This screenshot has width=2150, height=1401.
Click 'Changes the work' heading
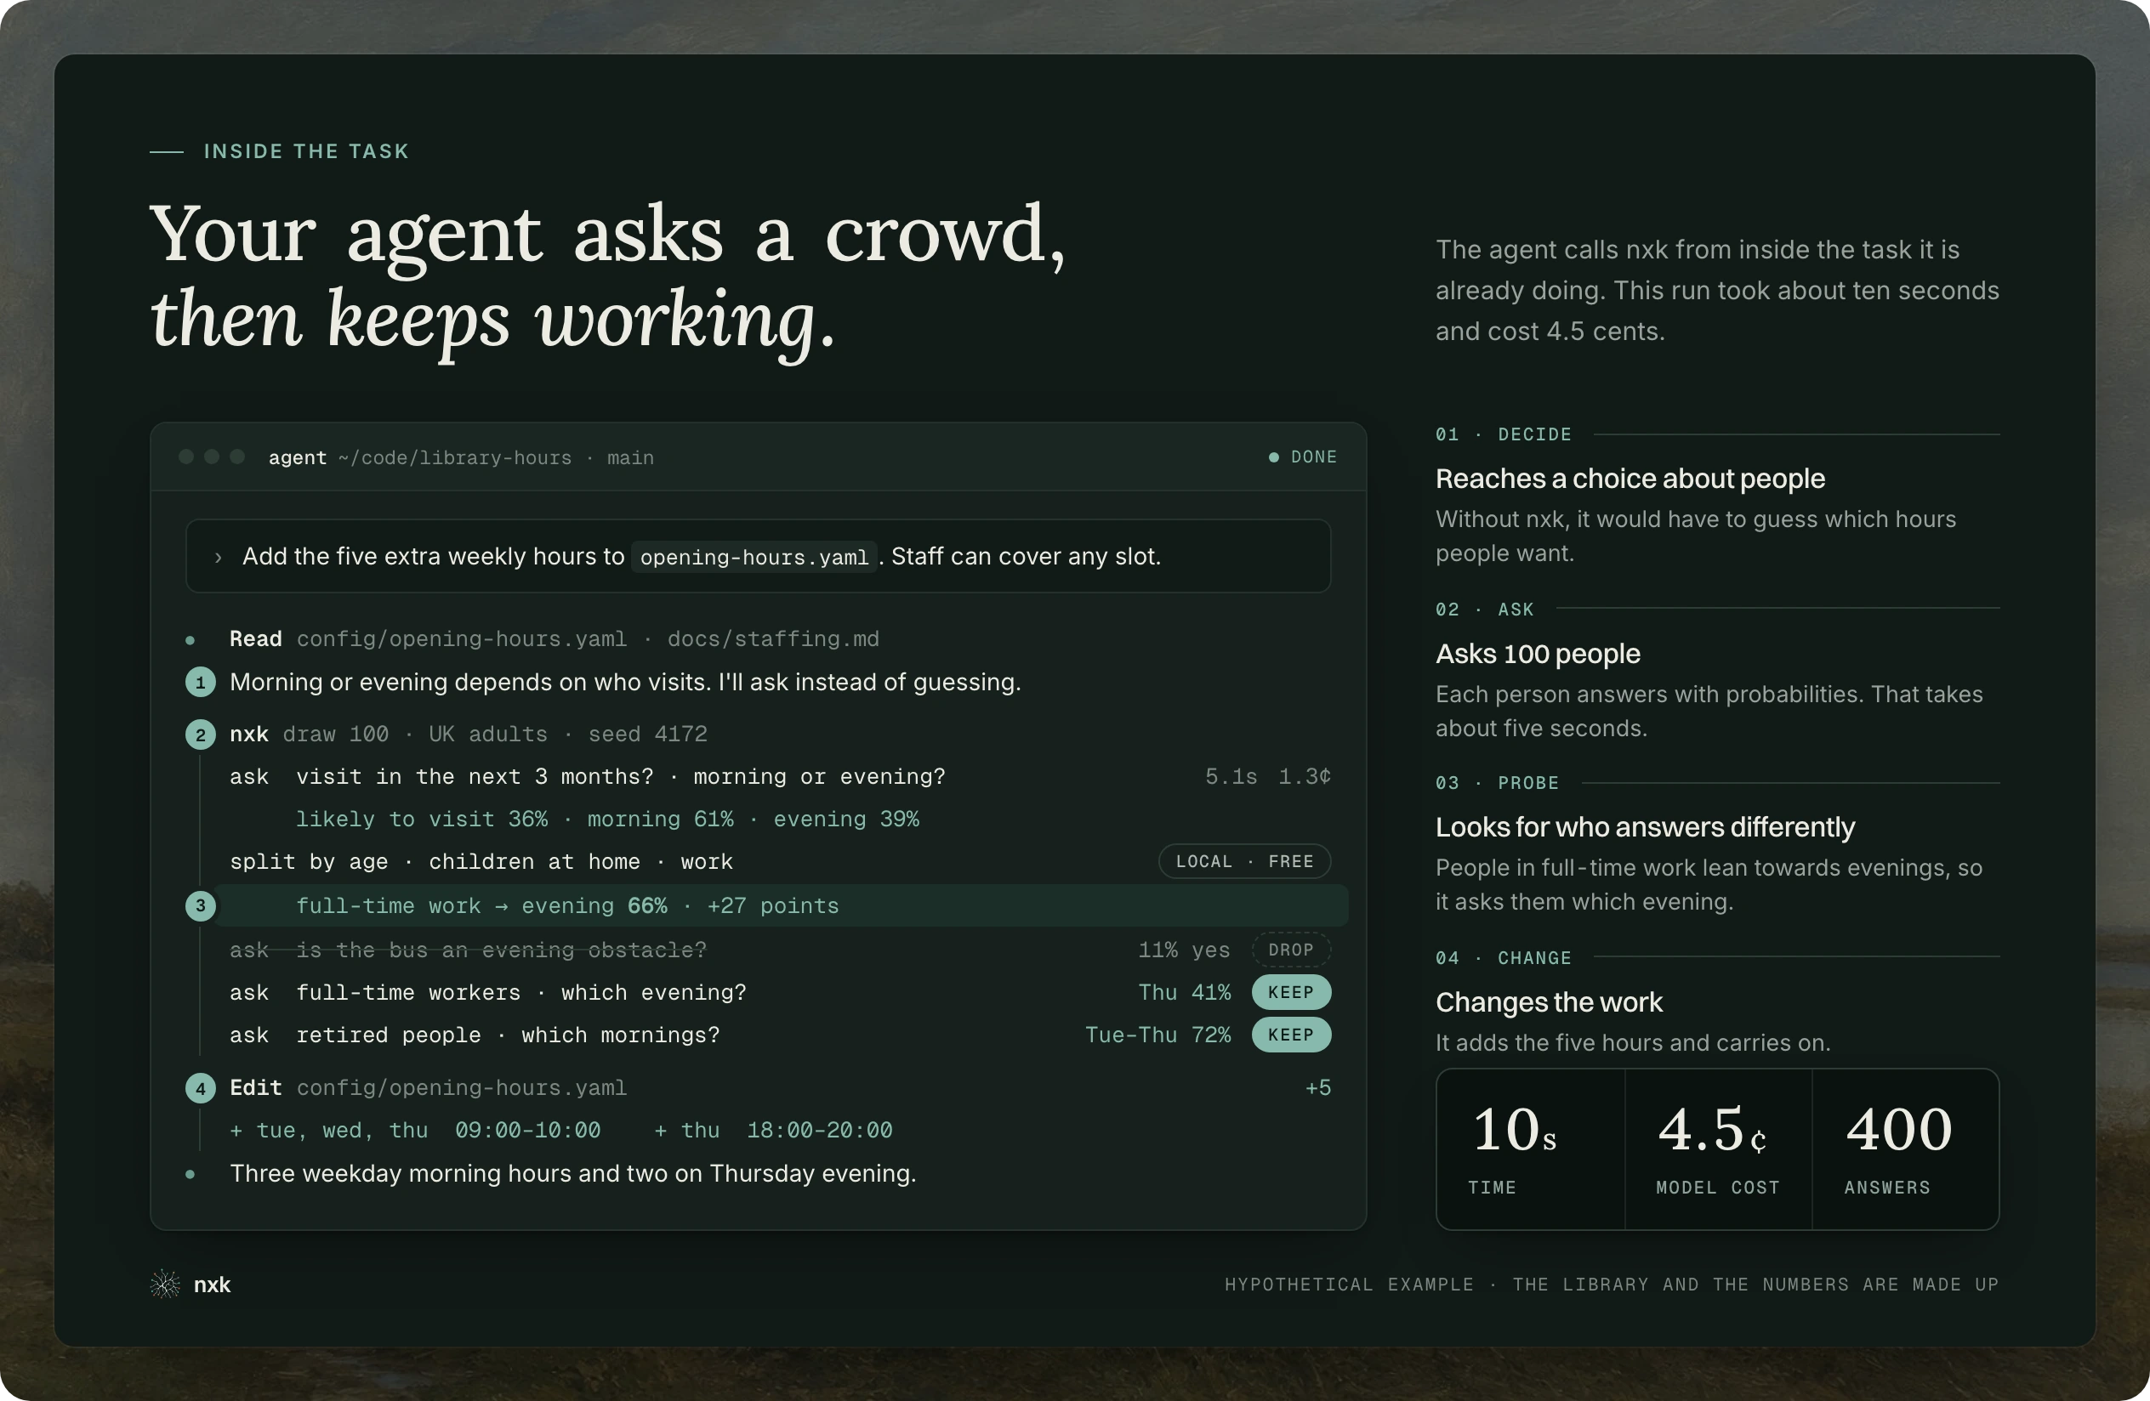1549,1002
